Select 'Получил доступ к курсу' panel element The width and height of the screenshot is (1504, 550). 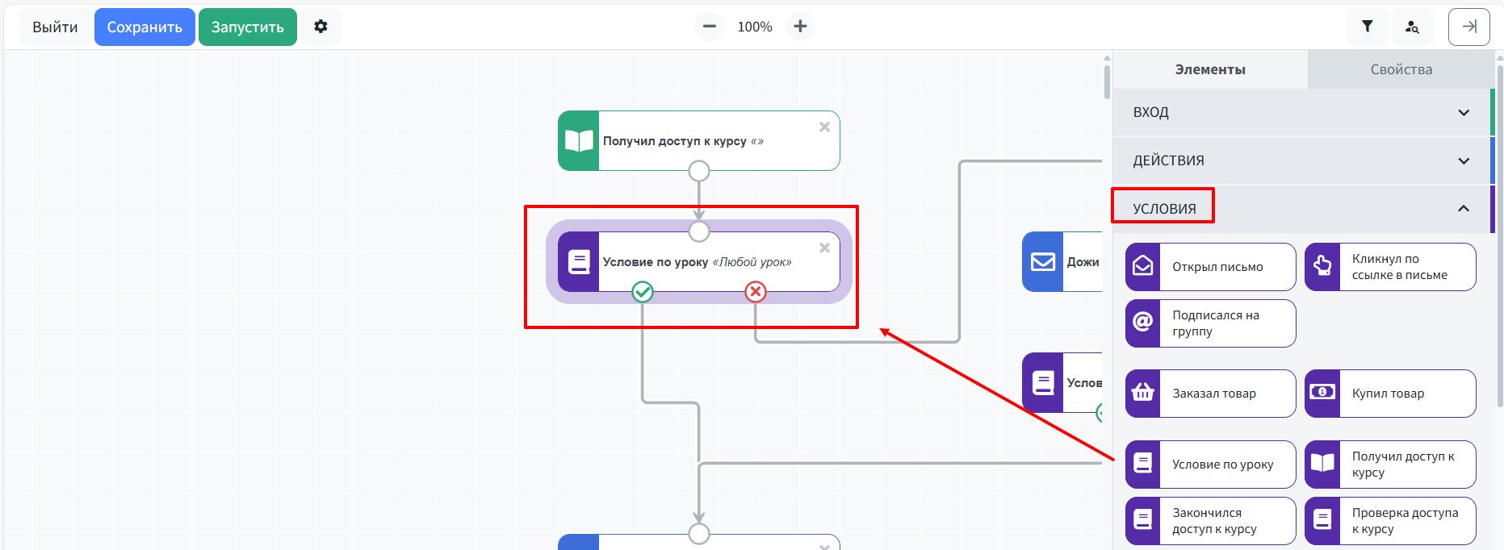click(1390, 465)
